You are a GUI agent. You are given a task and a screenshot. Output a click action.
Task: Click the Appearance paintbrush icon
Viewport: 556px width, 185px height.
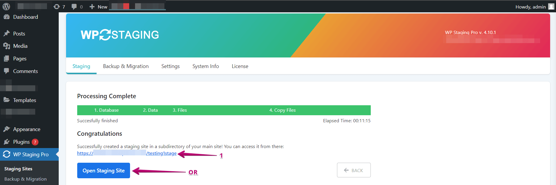point(6,129)
